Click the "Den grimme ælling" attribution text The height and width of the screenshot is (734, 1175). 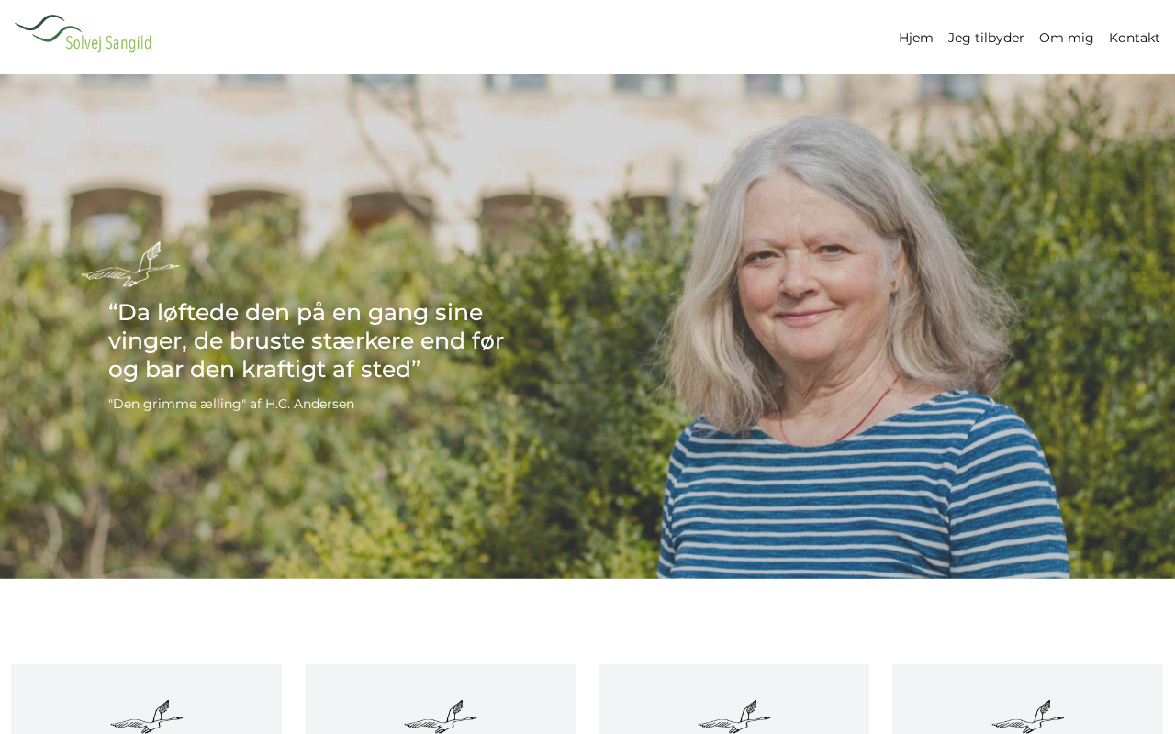tap(231, 404)
